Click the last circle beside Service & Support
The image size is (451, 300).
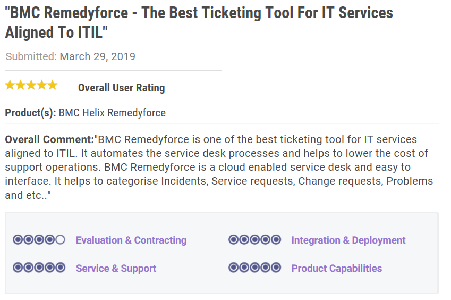coord(60,268)
